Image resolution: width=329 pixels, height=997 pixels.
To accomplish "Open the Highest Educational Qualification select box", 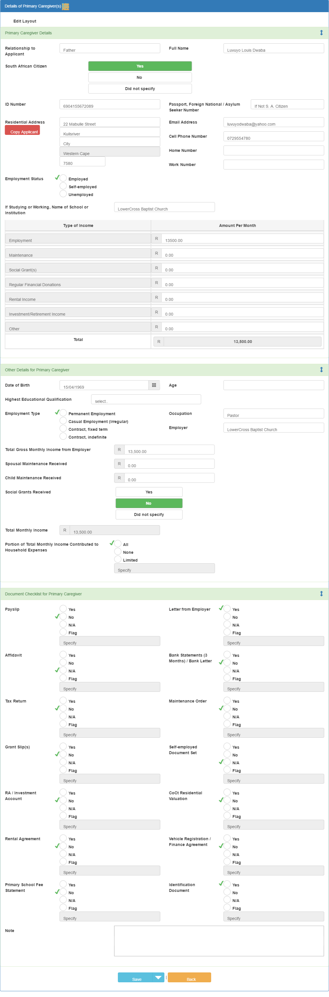I will [x=146, y=399].
